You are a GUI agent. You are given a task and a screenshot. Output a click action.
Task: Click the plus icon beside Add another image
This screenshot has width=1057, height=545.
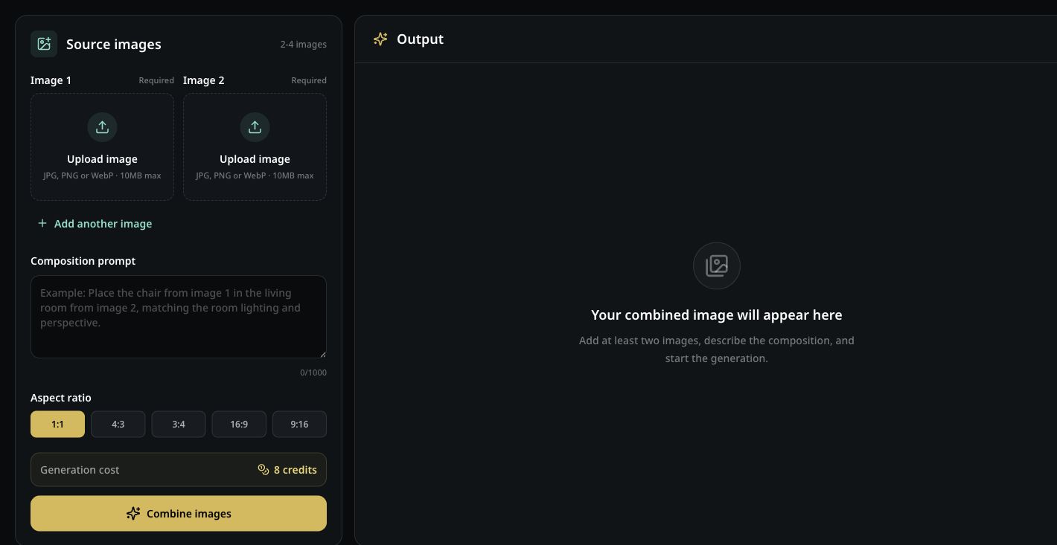click(42, 223)
